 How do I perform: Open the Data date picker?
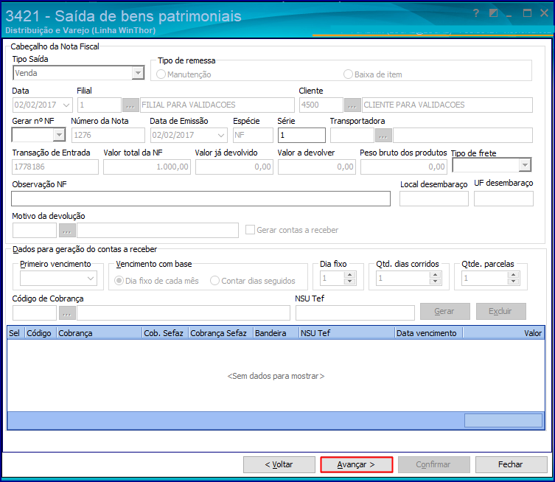coord(66,105)
